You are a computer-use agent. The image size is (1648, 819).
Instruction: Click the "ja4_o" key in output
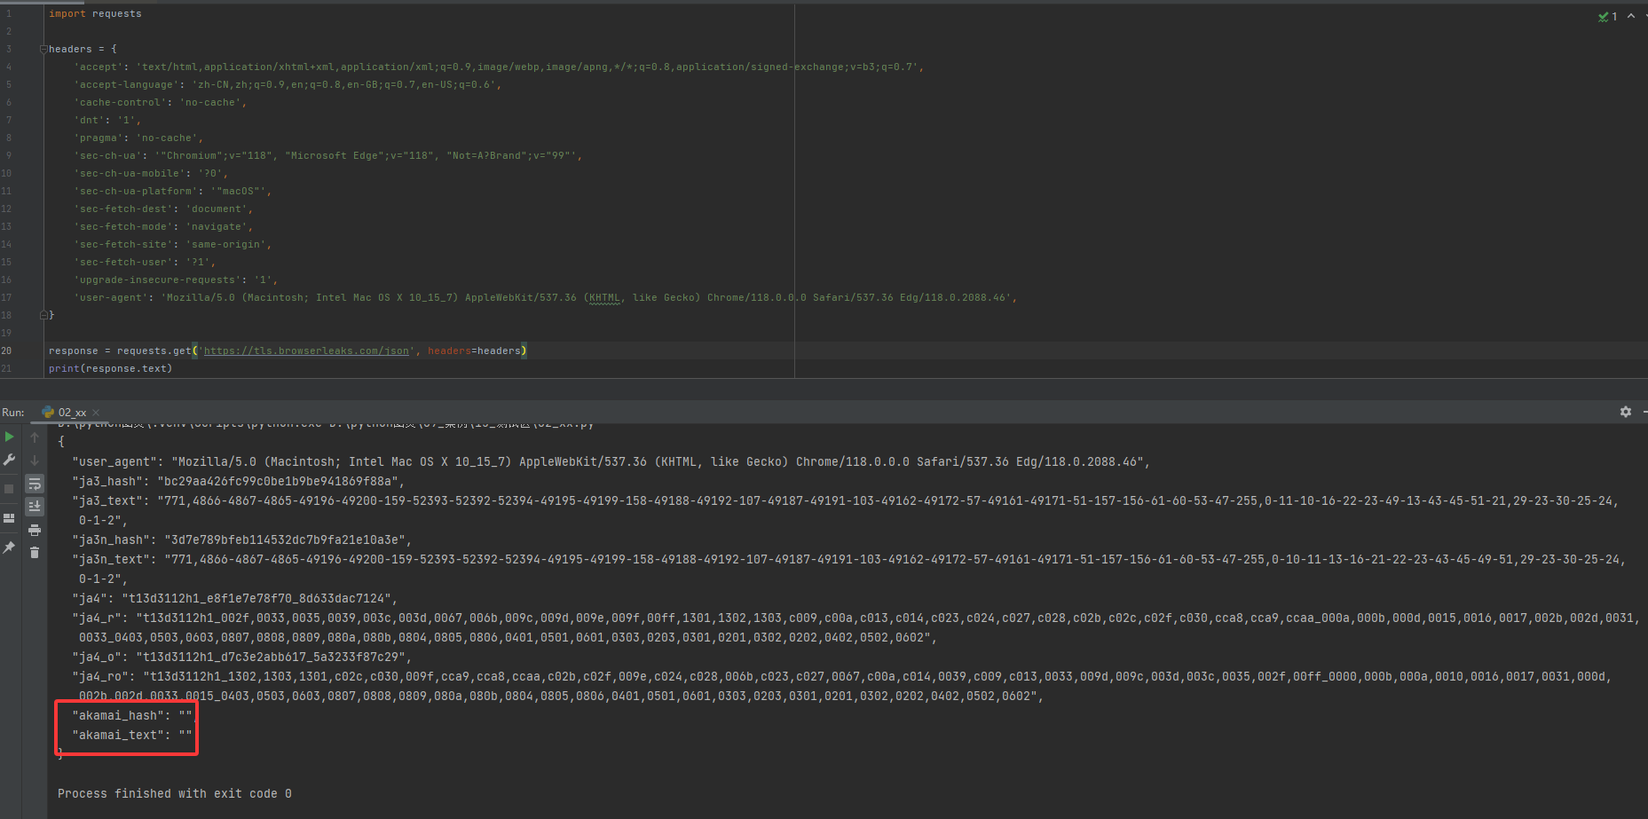click(x=97, y=657)
